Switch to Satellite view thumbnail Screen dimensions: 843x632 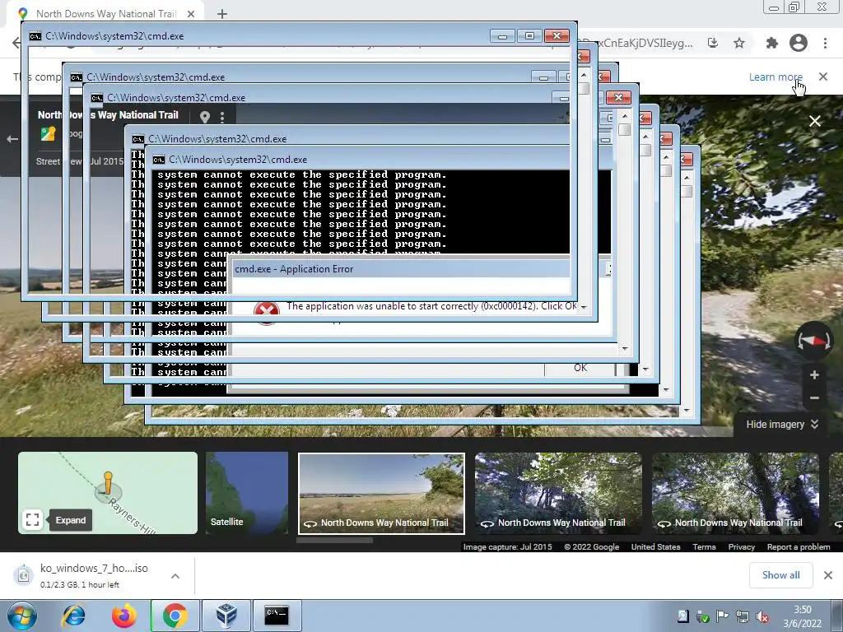pyautogui.click(x=247, y=493)
